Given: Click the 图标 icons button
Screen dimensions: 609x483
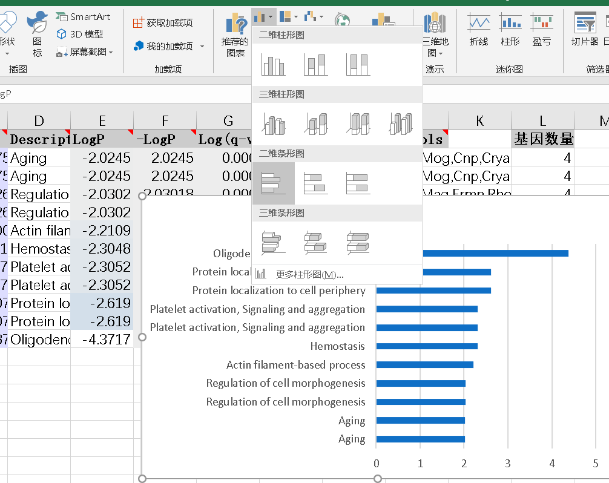Looking at the screenshot, I should coord(38,34).
